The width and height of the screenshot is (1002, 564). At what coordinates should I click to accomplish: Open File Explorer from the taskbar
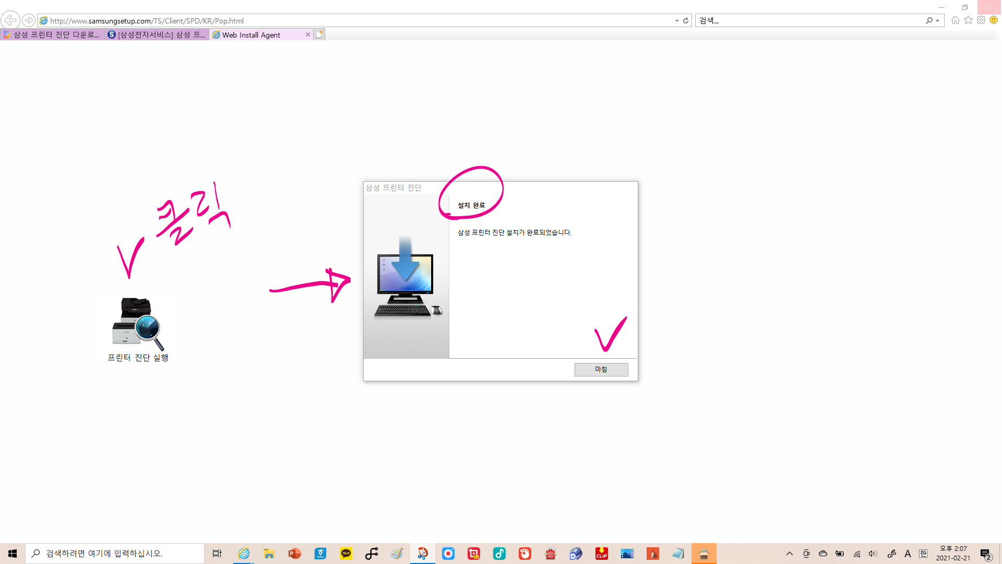pyautogui.click(x=269, y=554)
